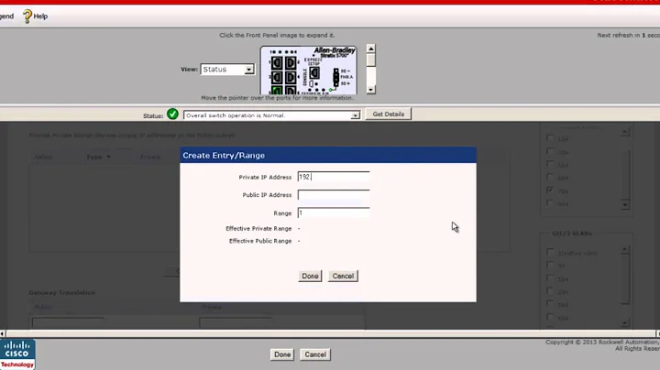Toggle the 99 VLAN checkbox
The width and height of the screenshot is (660, 370).
click(550, 265)
